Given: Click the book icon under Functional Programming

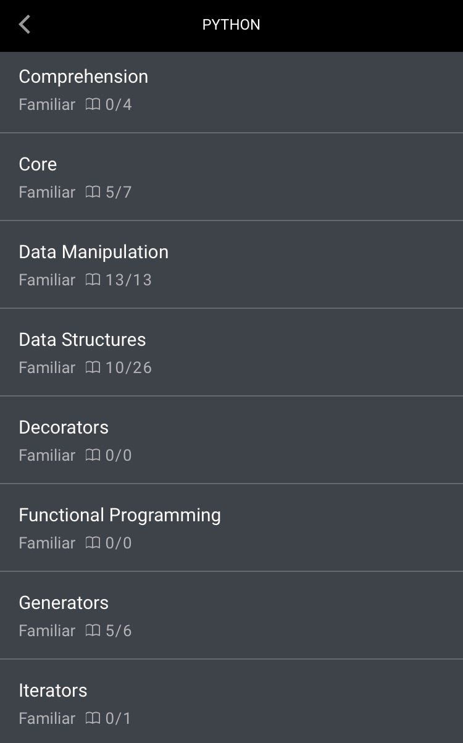Looking at the screenshot, I should [x=93, y=544].
